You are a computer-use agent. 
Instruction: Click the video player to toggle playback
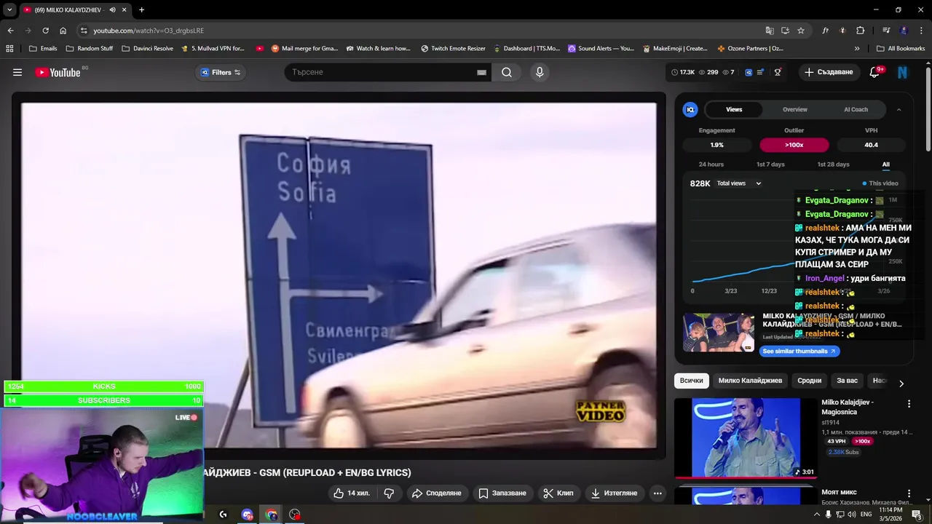pyautogui.click(x=339, y=275)
